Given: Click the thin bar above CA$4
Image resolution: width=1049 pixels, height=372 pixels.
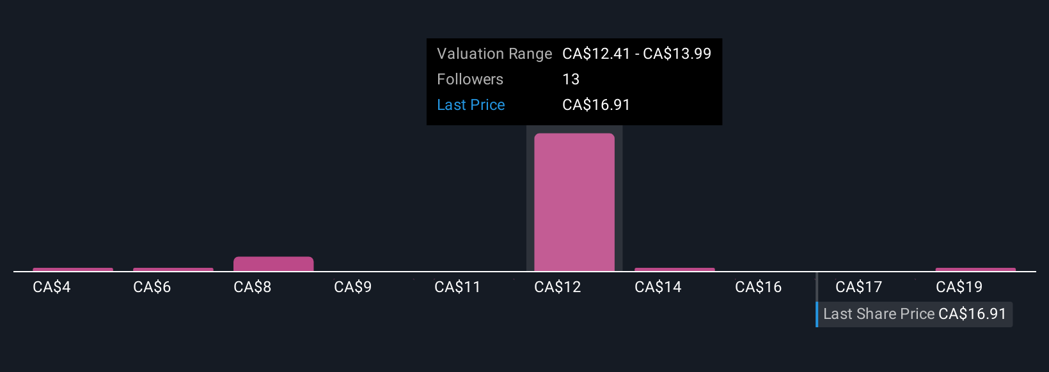Looking at the screenshot, I should point(73,270).
